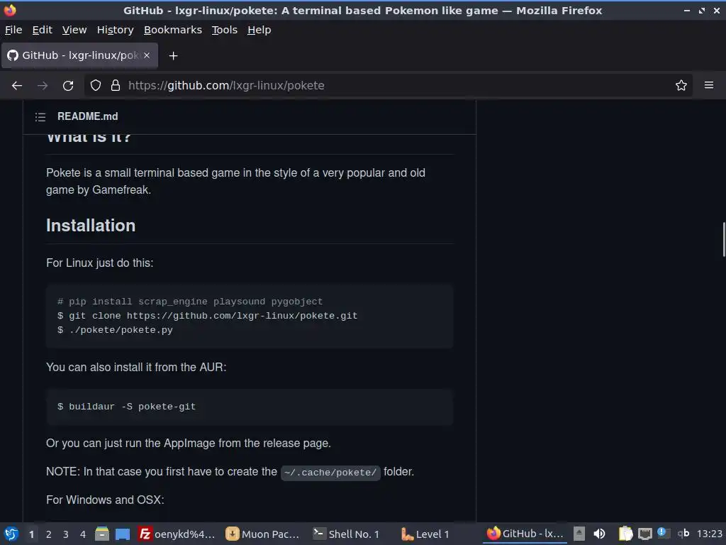This screenshot has width=726, height=545.
Task: Click the volume speaker tray icon
Action: click(600, 534)
